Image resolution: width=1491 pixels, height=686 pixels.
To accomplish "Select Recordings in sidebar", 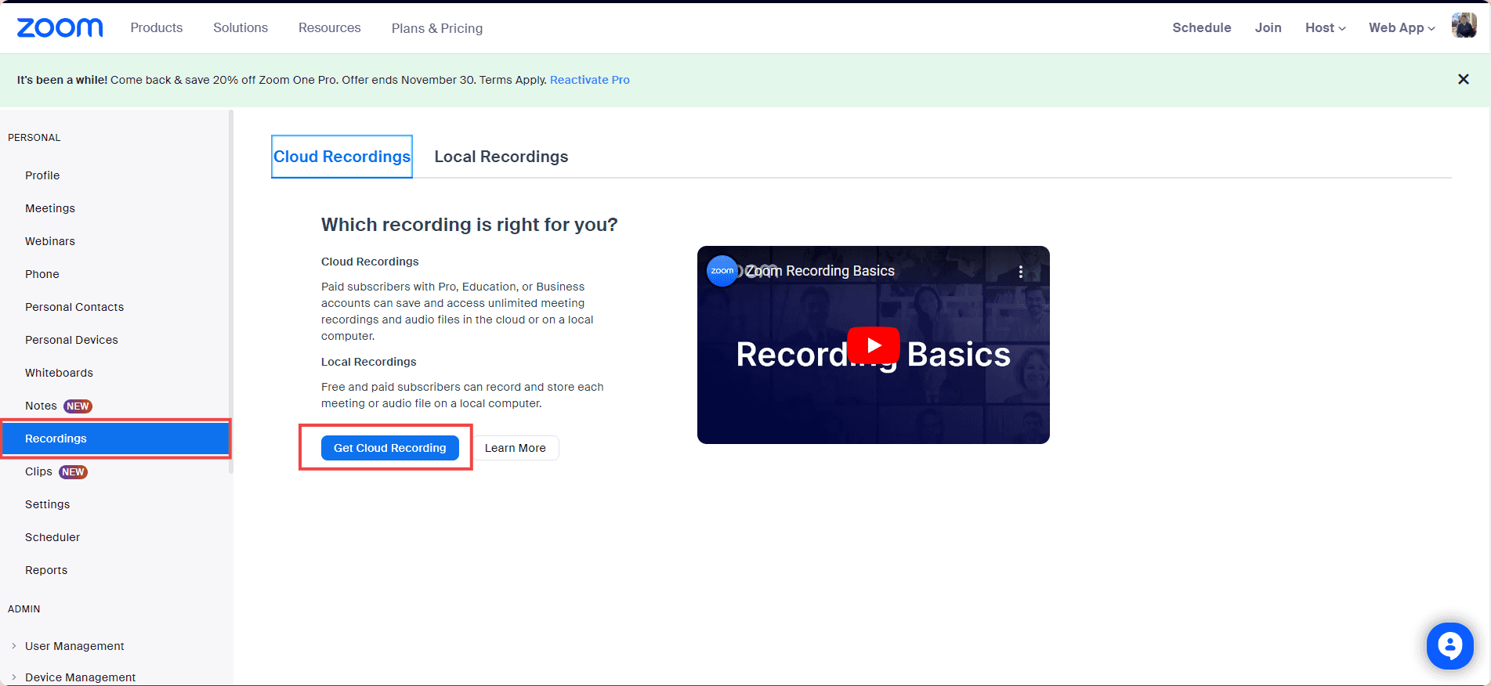I will tap(116, 439).
